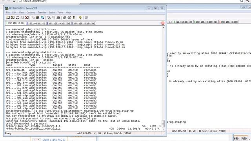Click the SecureCRT title bar application icon
The height and width of the screenshot is (141, 251).
tap(7, 8)
